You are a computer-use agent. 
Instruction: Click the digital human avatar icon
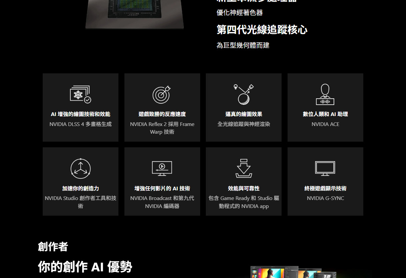325,94
